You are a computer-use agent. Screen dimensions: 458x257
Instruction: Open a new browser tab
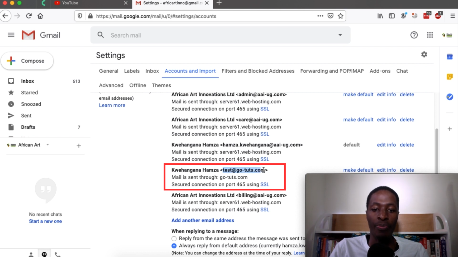click(x=219, y=3)
